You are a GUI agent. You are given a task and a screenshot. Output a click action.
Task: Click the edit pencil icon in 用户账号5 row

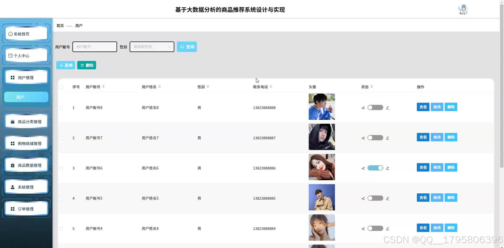(x=388, y=198)
